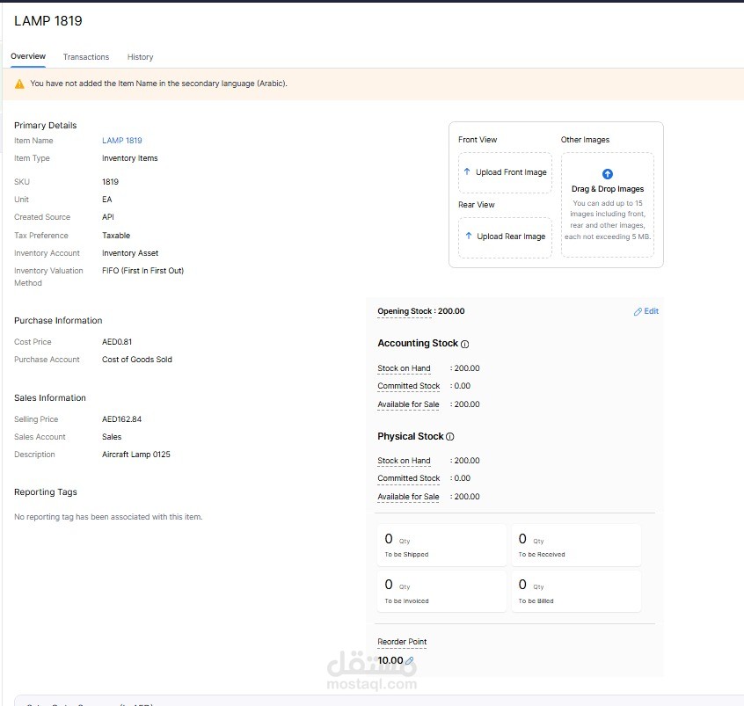Viewport: 744px width, 706px height.
Task: Open the To be Shipped quantity card
Action: [441, 545]
